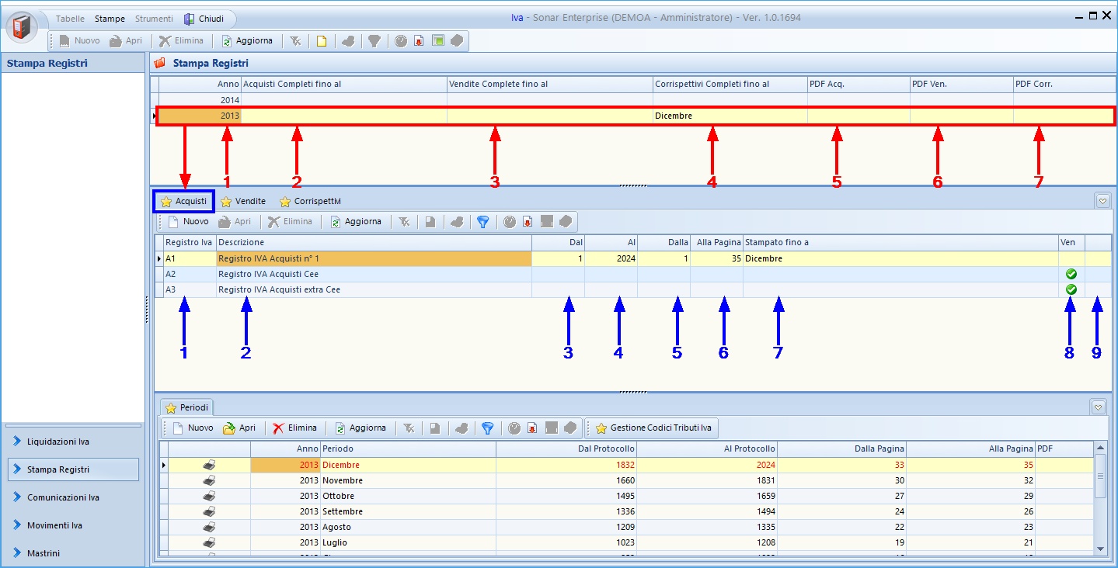Viewport: 1118px width, 568px height.
Task: Click the filter funnel in Acquisti toolbar
Action: pyautogui.click(x=482, y=222)
